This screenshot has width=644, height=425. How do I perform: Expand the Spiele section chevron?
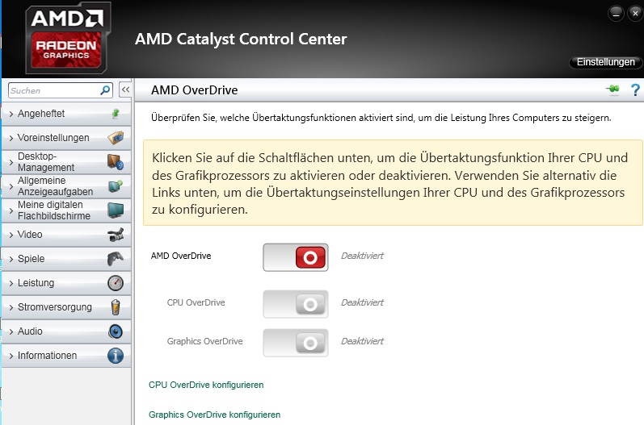(11, 259)
